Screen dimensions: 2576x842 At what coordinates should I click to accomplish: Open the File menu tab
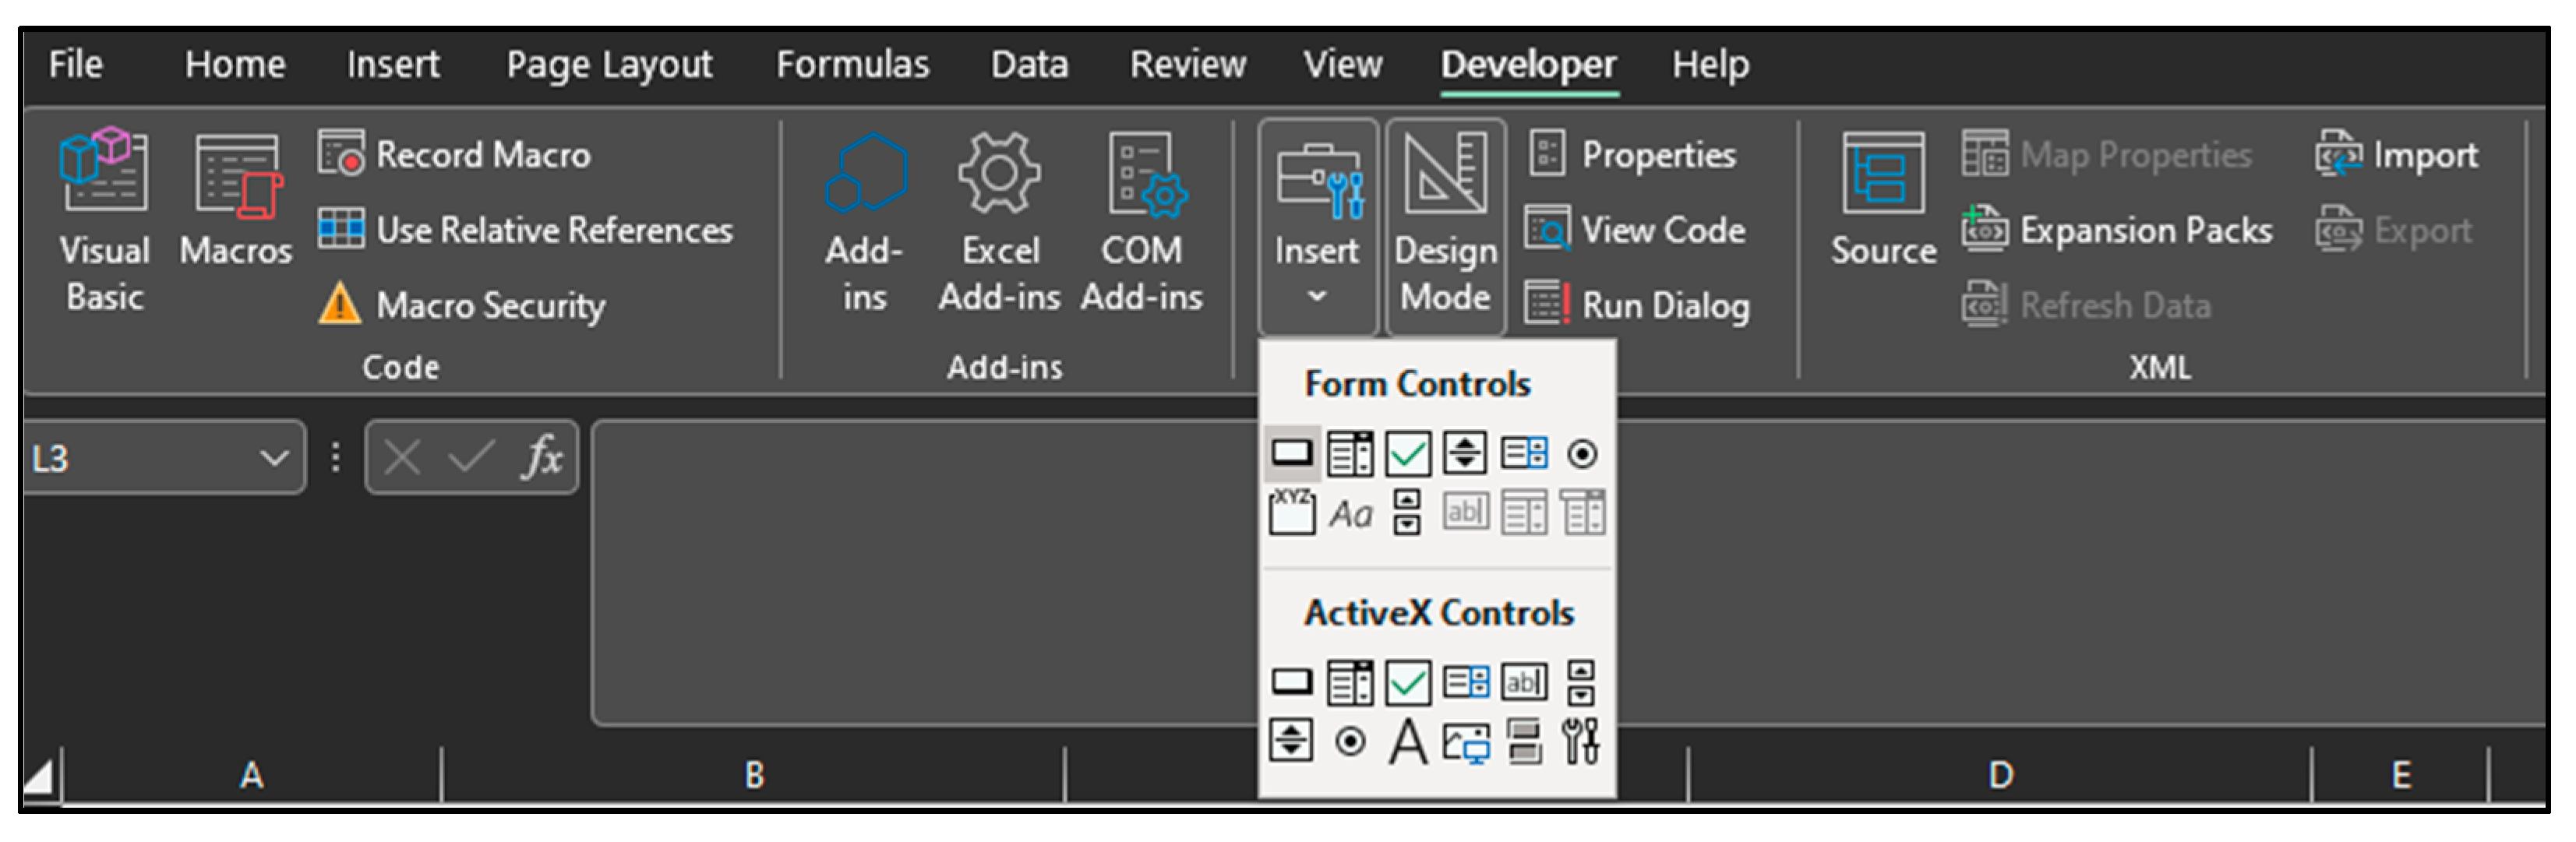pyautogui.click(x=75, y=65)
